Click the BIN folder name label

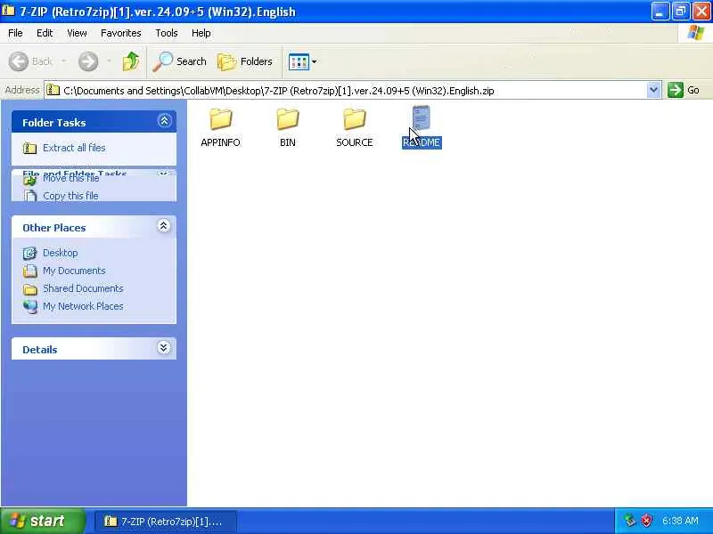pyautogui.click(x=287, y=142)
